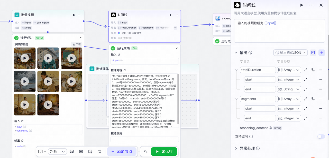Change the str. String type of the end variable
The width and height of the screenshot is (329, 158).
coord(289,89)
